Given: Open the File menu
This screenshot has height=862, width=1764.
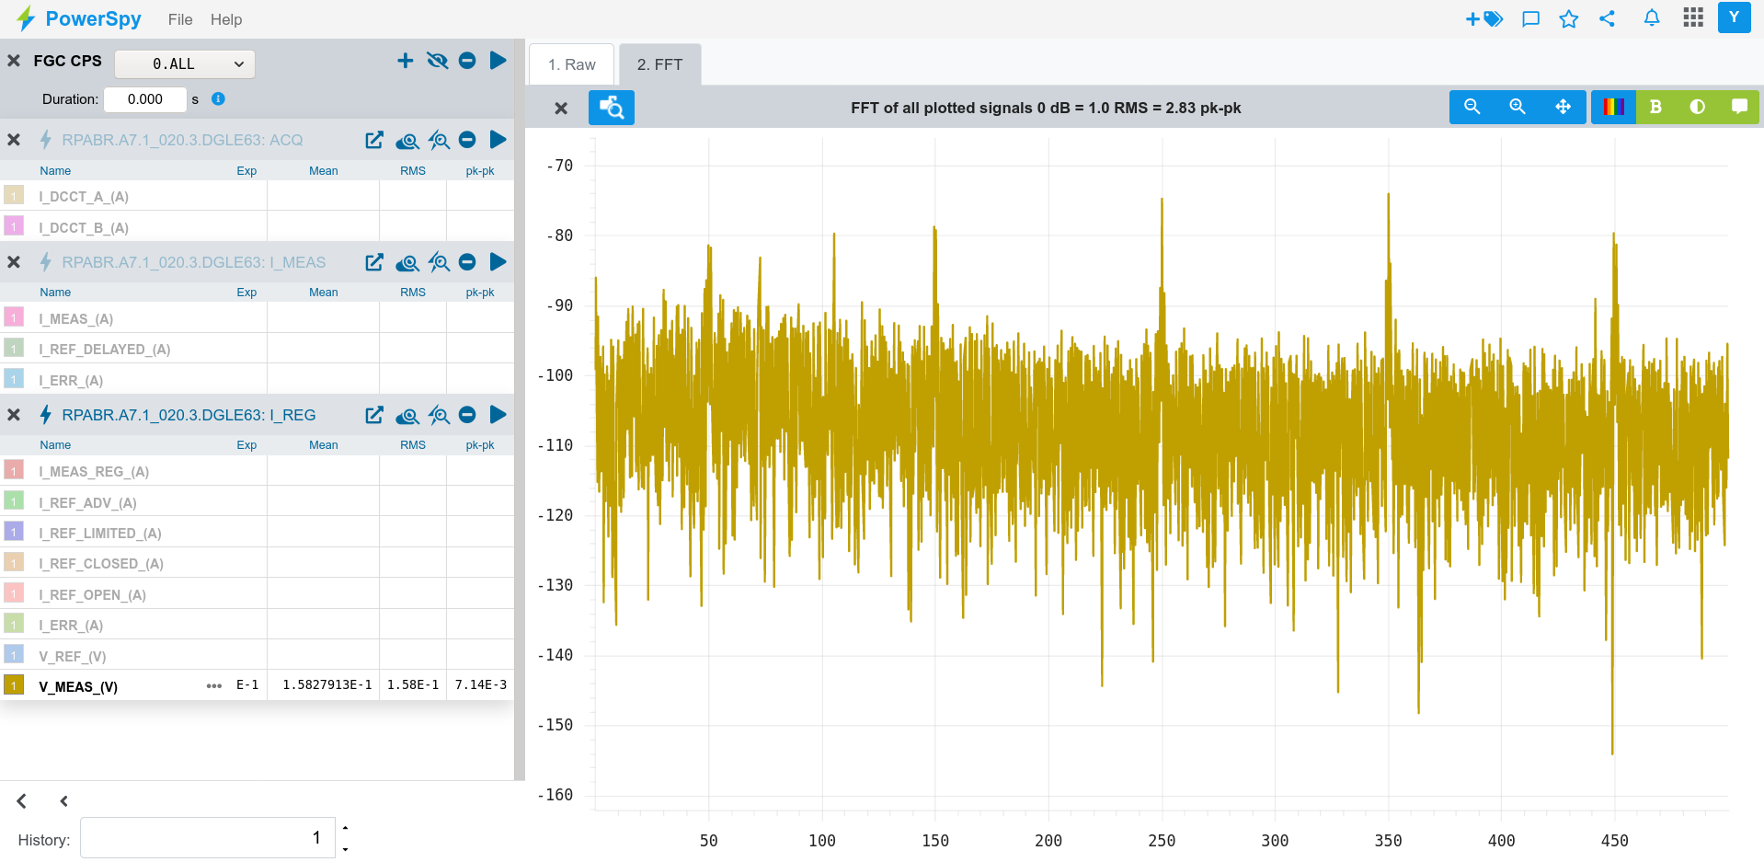Looking at the screenshot, I should [x=180, y=19].
